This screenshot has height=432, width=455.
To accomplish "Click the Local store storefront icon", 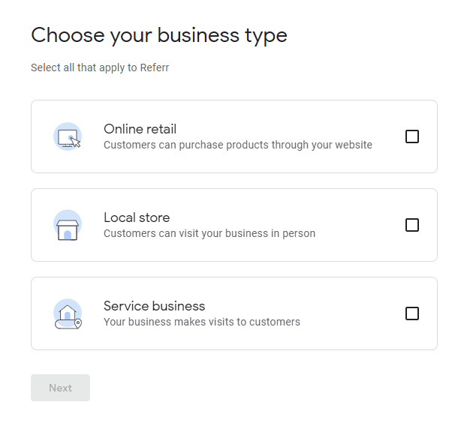I will pyautogui.click(x=68, y=225).
